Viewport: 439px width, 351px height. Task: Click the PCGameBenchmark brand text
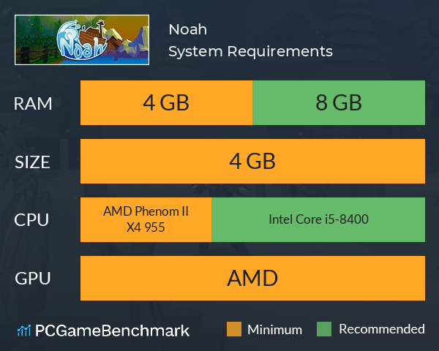point(112,331)
